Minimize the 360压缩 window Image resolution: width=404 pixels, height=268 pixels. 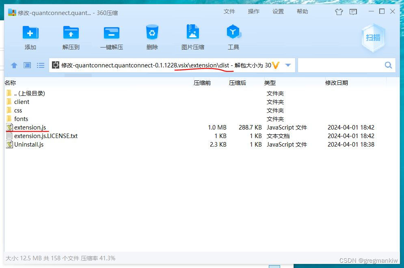click(371, 12)
